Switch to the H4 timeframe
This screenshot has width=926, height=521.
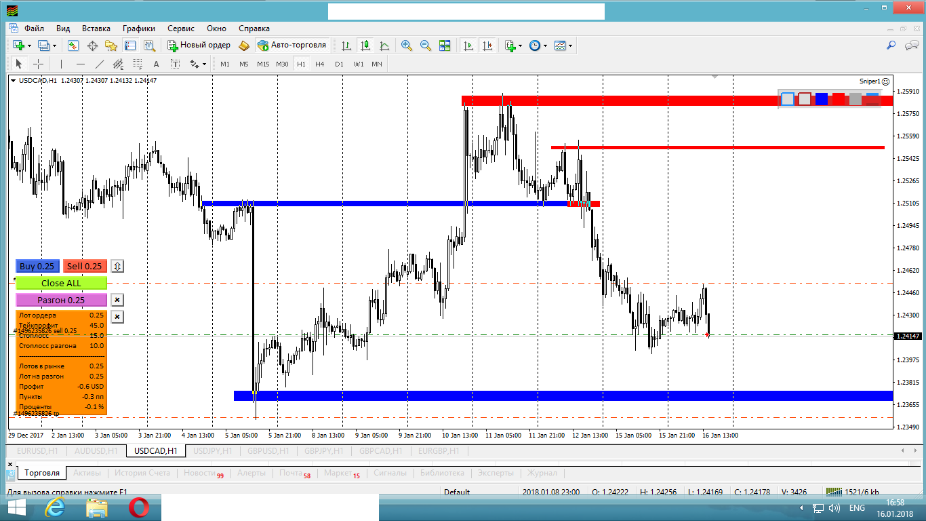320,64
